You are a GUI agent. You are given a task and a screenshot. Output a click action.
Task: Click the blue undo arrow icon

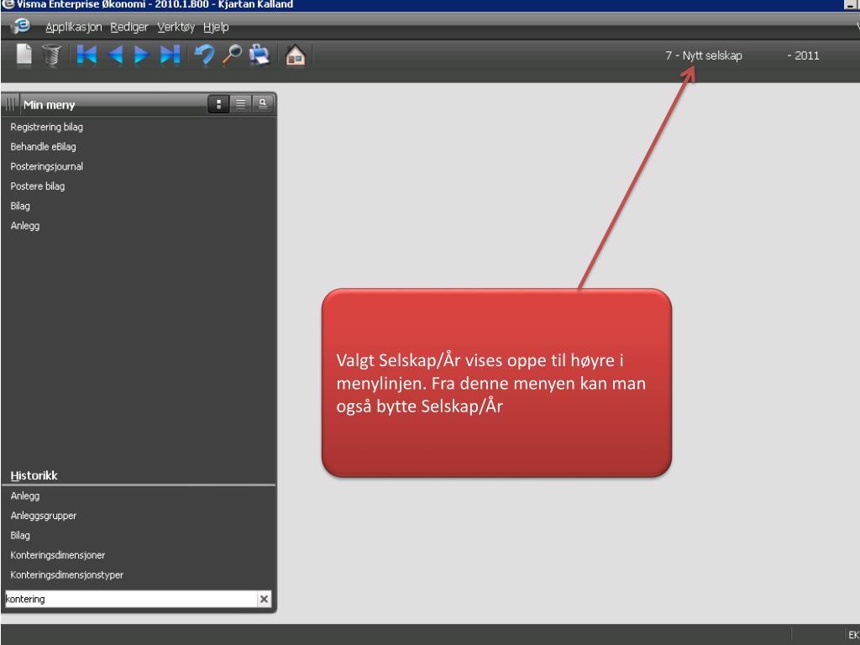coord(205,55)
